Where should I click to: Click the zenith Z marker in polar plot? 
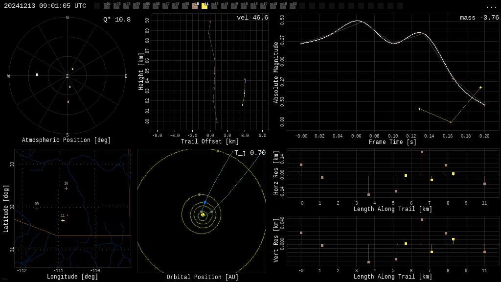point(68,76)
